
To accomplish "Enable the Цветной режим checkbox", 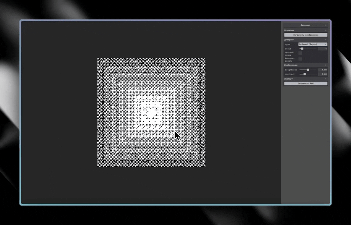I will [x=300, y=53].
